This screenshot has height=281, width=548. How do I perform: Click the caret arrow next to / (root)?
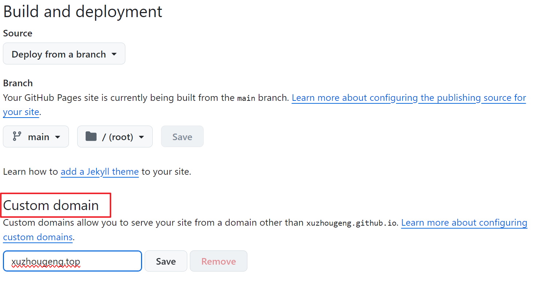141,137
